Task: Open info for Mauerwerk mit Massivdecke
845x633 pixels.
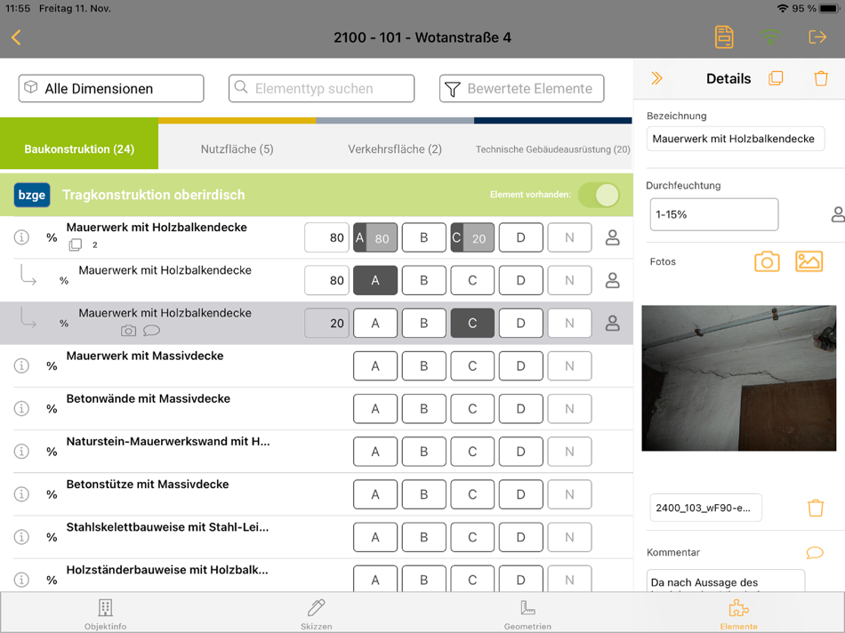Action: (x=21, y=365)
